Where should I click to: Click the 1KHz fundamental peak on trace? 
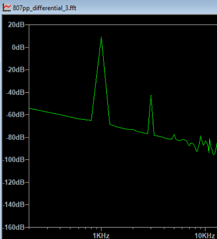101,37
